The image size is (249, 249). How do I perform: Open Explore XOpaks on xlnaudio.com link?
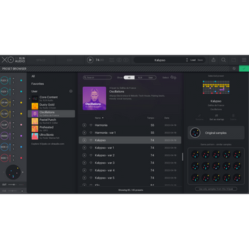(48, 144)
